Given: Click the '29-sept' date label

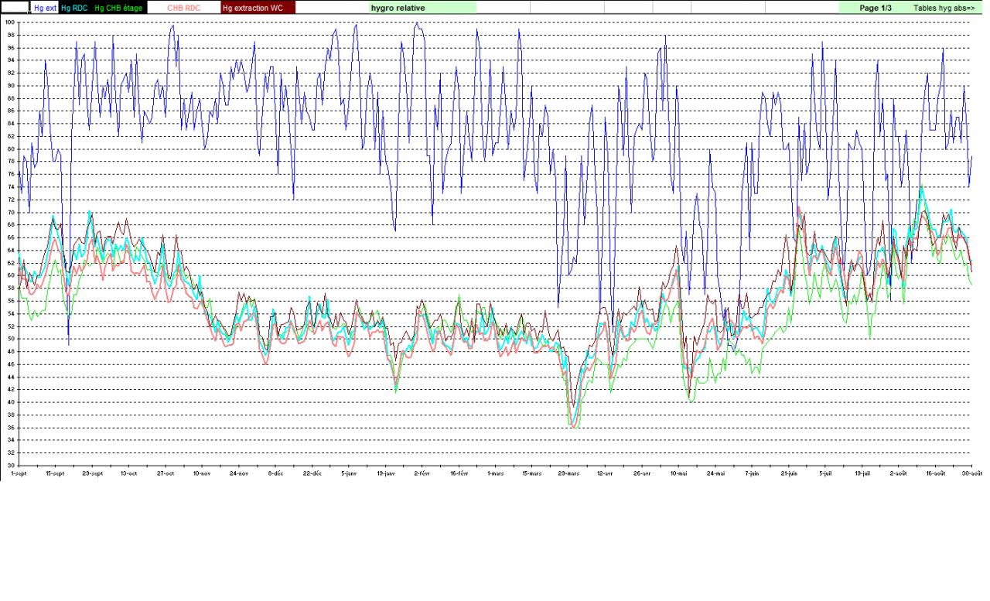Looking at the screenshot, I should pyautogui.click(x=92, y=473).
